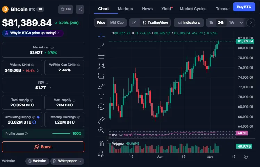This screenshot has width=260, height=167.
Task: Click Circulating supply info icon
Action: 34,117
